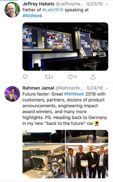Expand options chevron on Rahman's tweet
This screenshot has width=113, height=182.
point(107,89)
